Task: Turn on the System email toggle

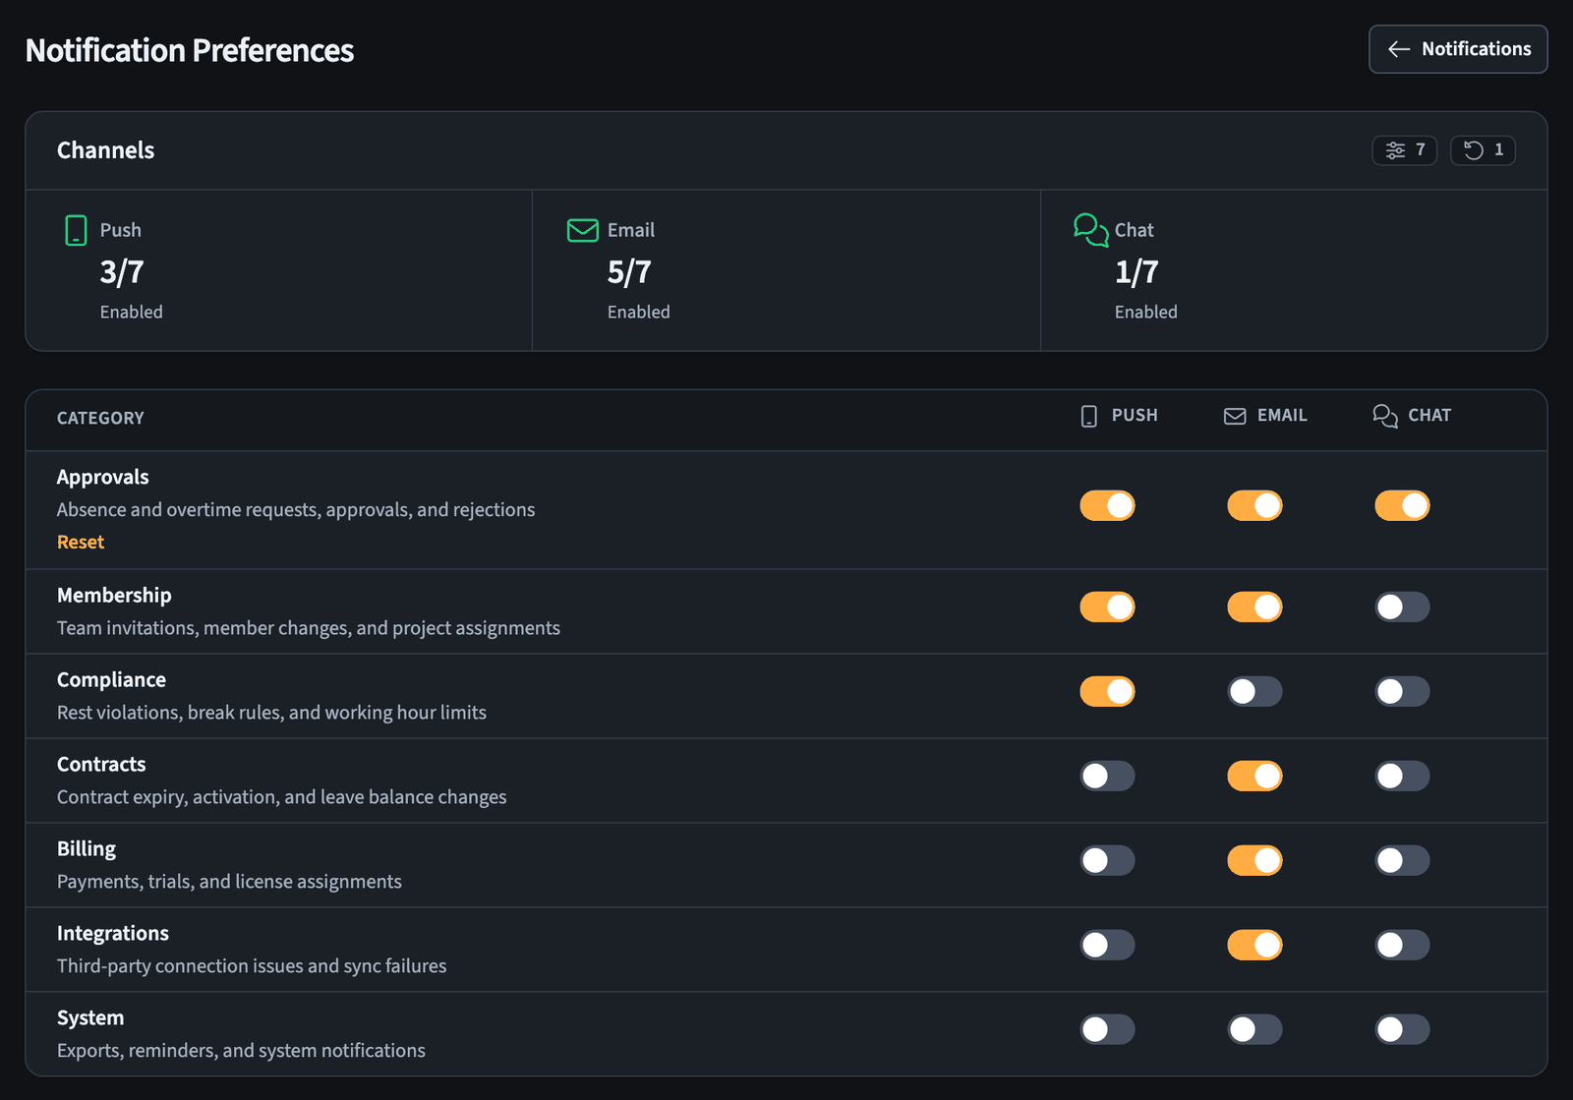Action: pos(1254,1029)
